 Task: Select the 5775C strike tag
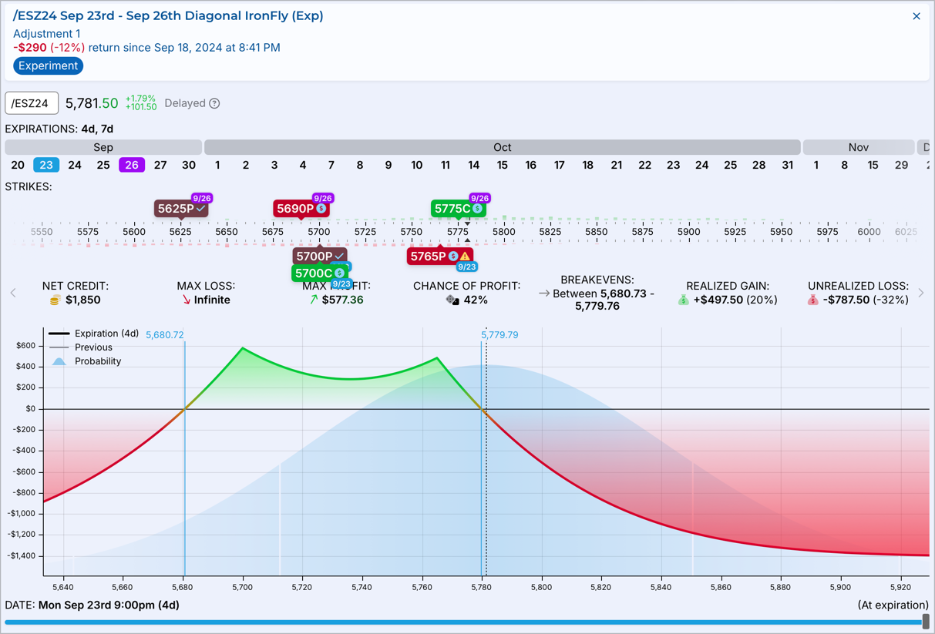point(459,209)
